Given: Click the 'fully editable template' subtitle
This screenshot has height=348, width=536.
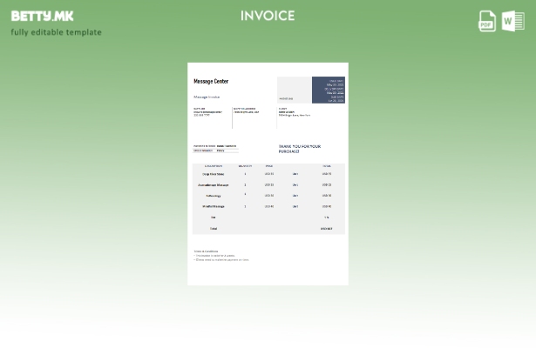Looking at the screenshot, I should pyautogui.click(x=56, y=32).
